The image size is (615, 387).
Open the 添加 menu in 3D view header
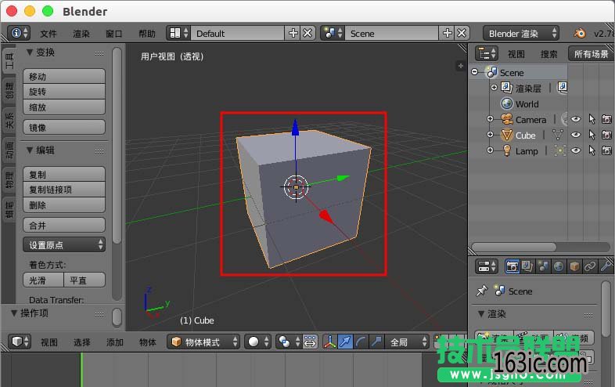pyautogui.click(x=114, y=342)
